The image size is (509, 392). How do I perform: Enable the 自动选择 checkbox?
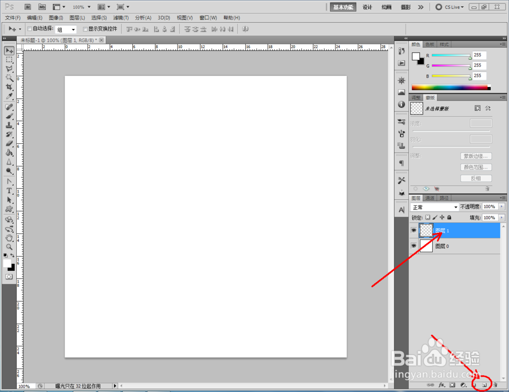click(30, 29)
